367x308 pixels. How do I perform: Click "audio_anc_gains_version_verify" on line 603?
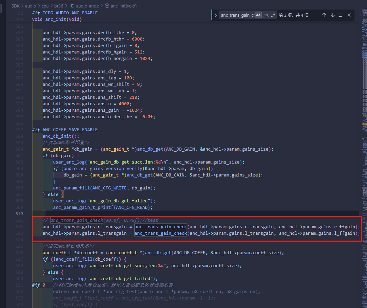pos(103,168)
